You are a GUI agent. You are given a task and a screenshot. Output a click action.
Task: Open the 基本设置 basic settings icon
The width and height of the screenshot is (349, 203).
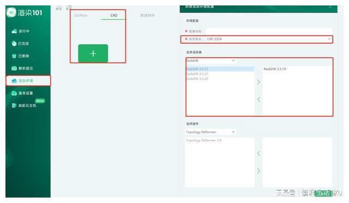[x=14, y=93]
